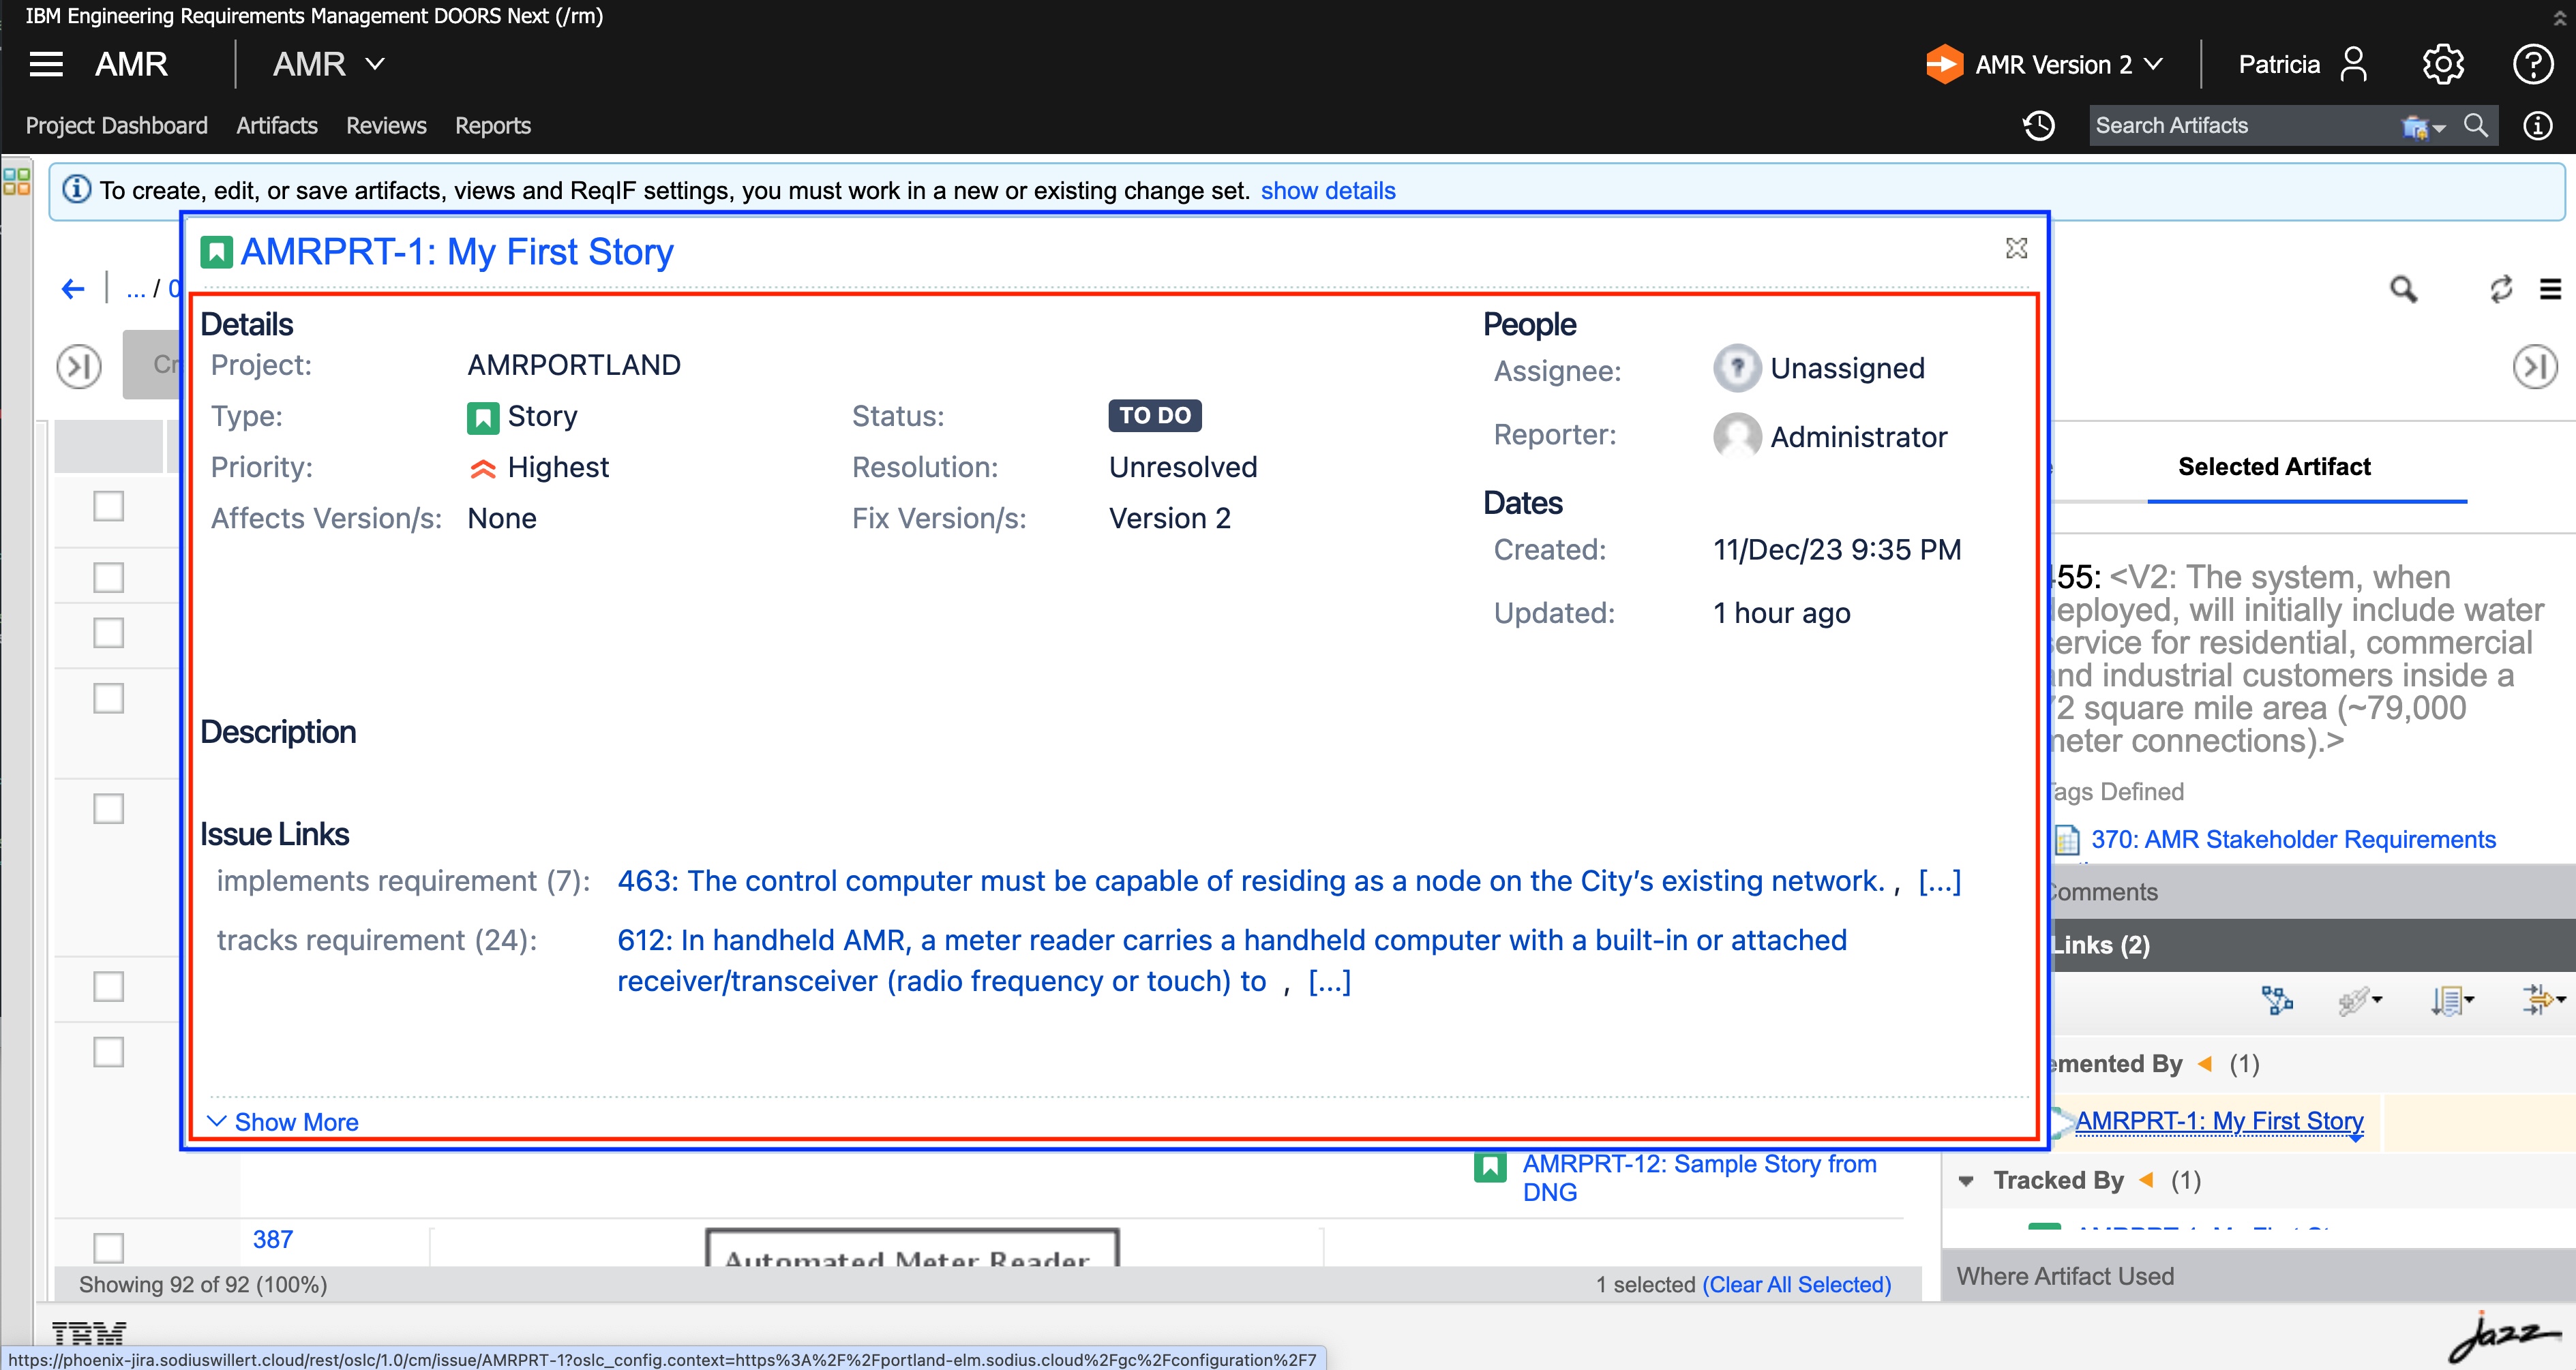Open the view's more actions menu icon
The image size is (2576, 1370).
[2551, 290]
